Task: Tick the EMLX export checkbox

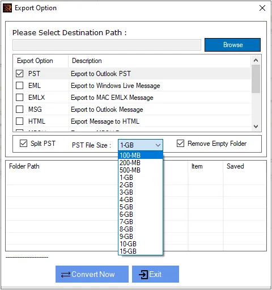Action: (20, 98)
